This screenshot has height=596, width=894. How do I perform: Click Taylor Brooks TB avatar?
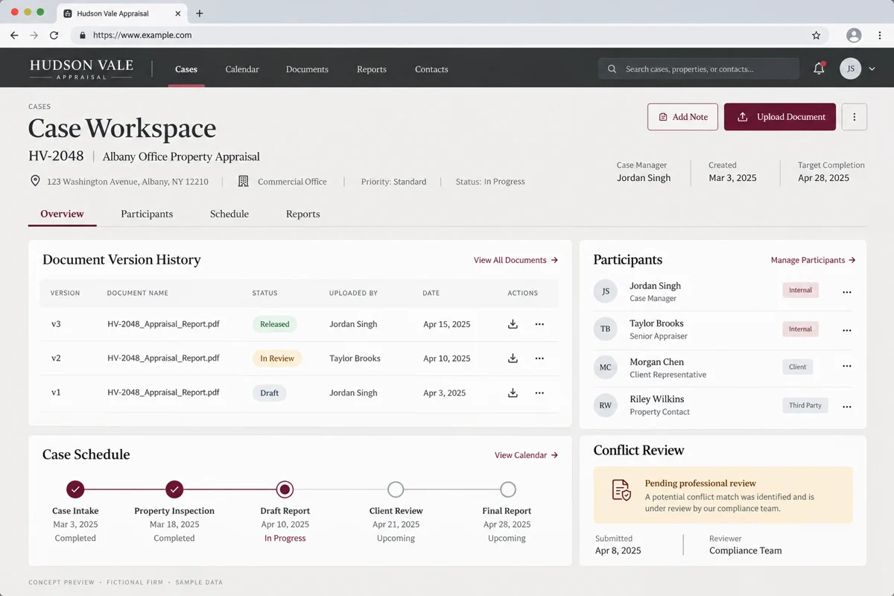[605, 329]
